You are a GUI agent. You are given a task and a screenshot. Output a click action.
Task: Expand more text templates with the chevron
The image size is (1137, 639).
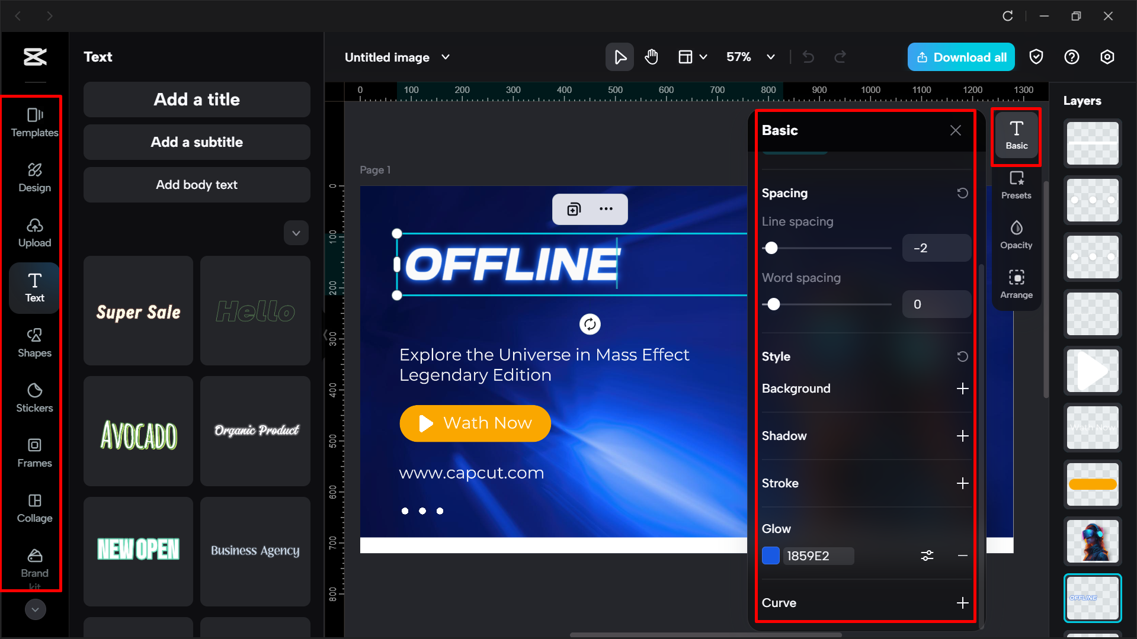(x=296, y=233)
